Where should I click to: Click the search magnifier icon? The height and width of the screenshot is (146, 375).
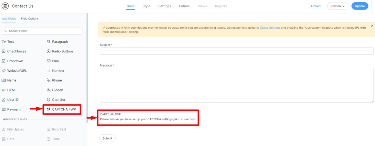(x=5, y=31)
